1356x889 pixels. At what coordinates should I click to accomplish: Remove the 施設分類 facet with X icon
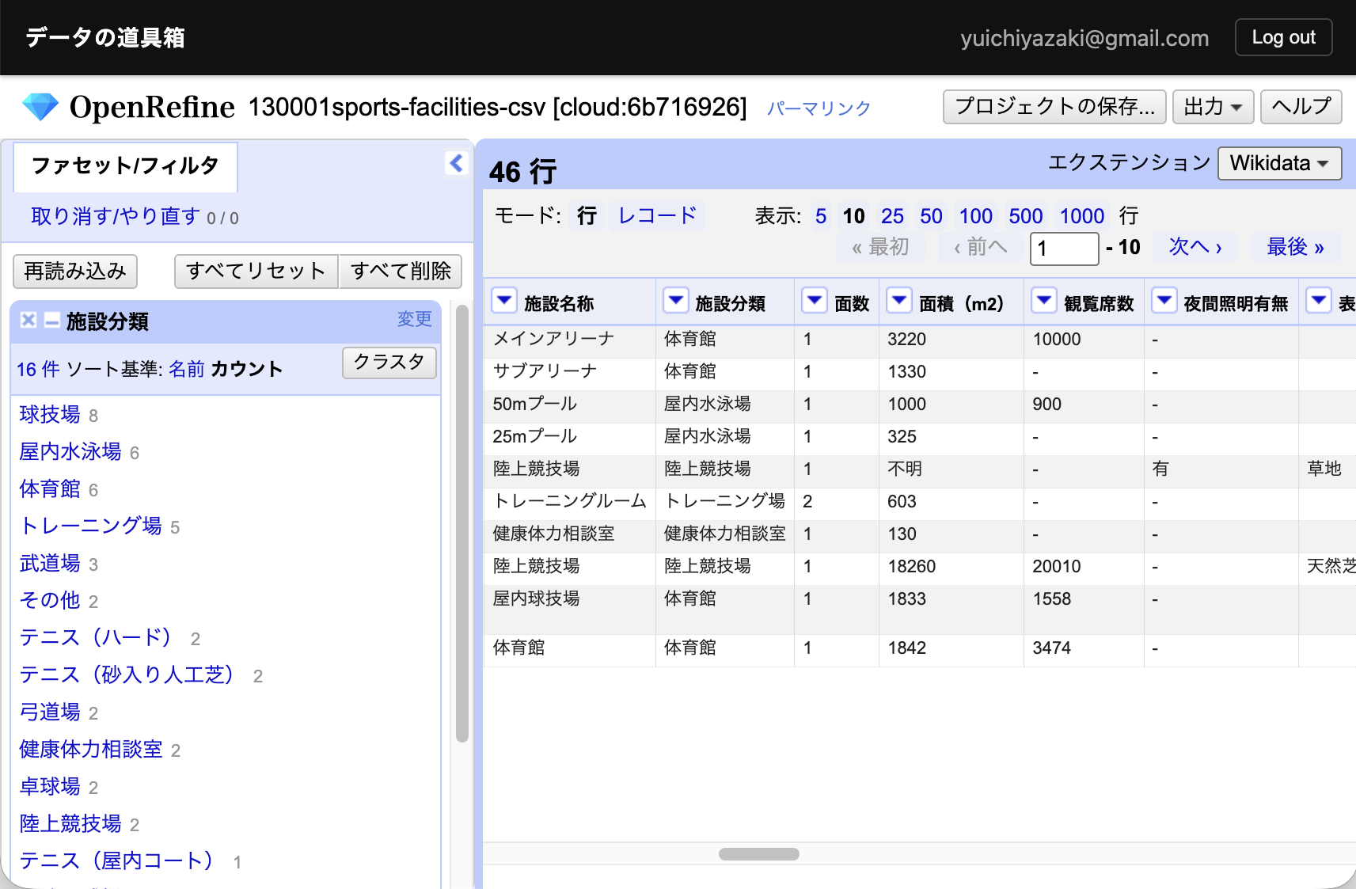pyautogui.click(x=28, y=320)
